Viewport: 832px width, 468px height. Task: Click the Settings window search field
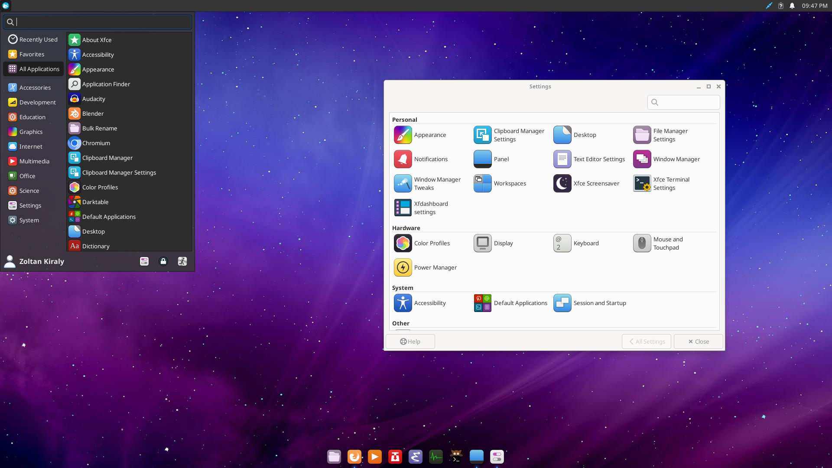click(684, 102)
